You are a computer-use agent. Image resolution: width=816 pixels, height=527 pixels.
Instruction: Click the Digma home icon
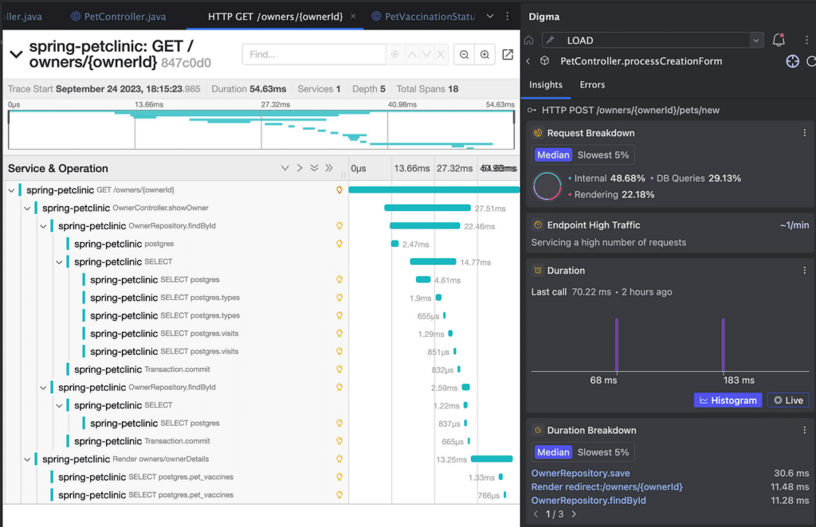[x=528, y=40]
